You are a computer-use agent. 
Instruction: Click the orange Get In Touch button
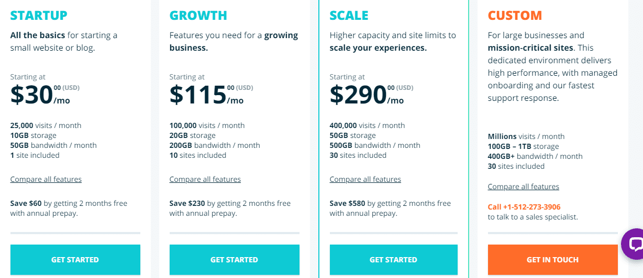pos(553,260)
